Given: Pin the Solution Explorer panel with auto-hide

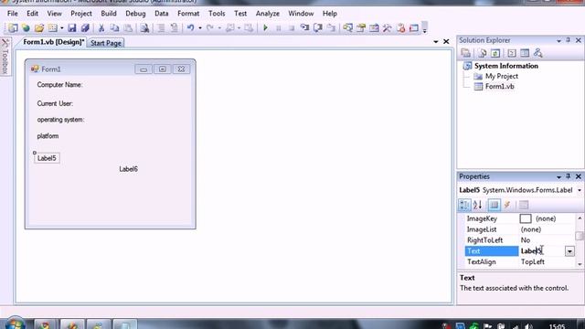Looking at the screenshot, I should (x=569, y=40).
